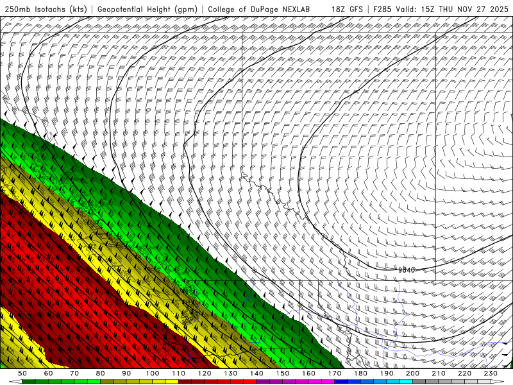The height and width of the screenshot is (385, 513).
Task: Click the 90 knot legend label
Action: click(126, 373)
